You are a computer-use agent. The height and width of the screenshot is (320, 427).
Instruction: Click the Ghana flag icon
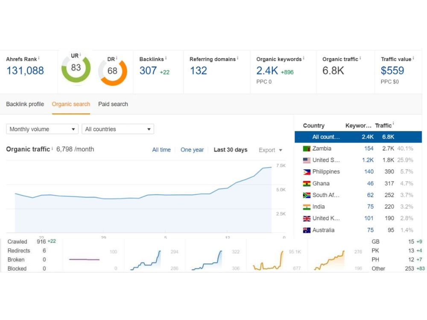[x=307, y=183]
